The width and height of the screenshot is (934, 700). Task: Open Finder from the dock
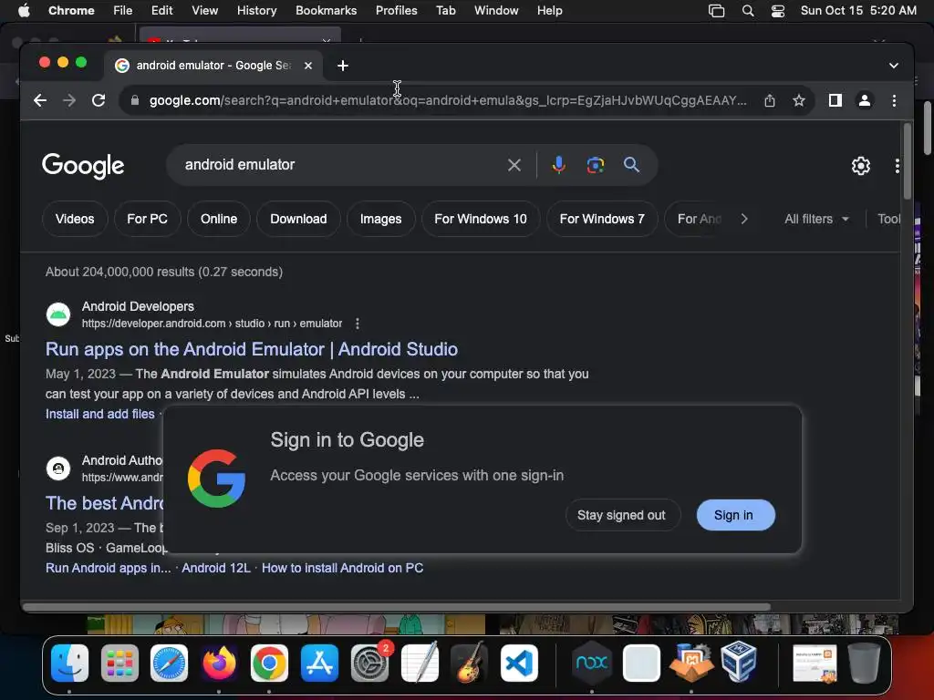click(x=69, y=663)
